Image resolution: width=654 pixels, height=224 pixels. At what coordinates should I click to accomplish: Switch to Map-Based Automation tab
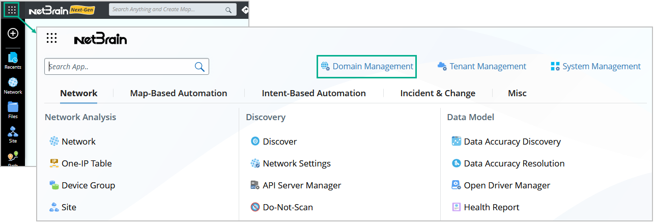pos(179,93)
